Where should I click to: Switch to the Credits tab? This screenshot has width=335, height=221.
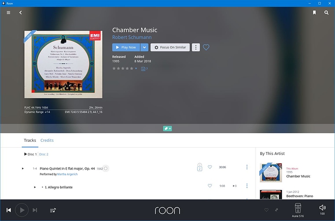coord(47,140)
